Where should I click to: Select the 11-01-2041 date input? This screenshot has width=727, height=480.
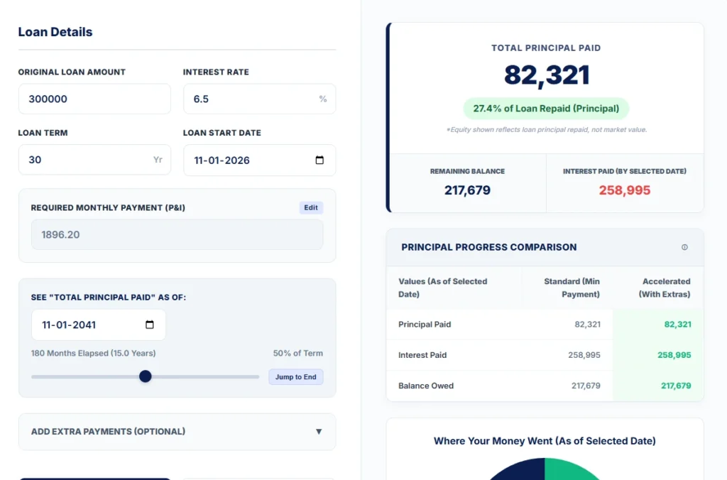tap(85, 324)
